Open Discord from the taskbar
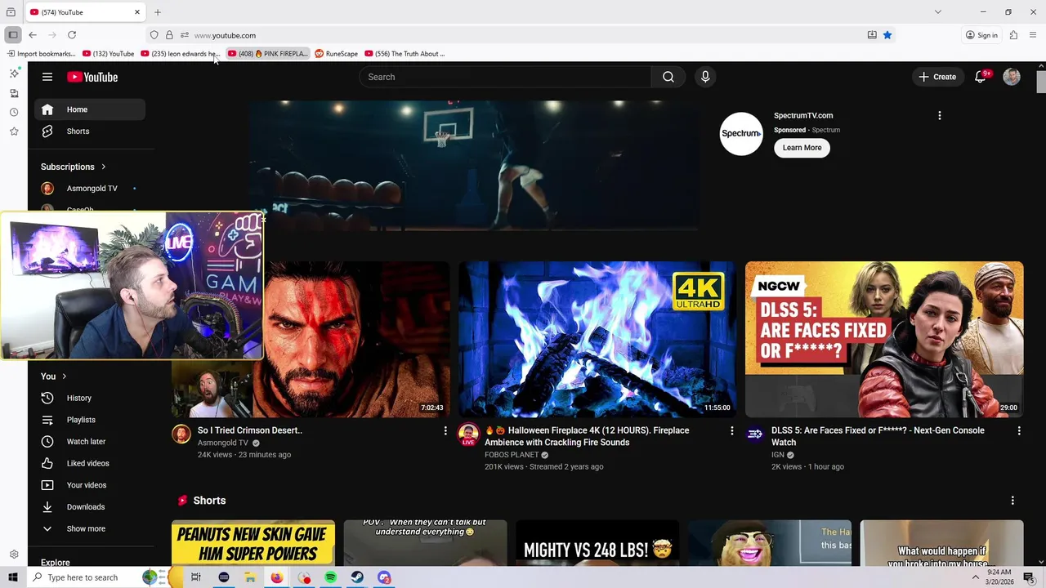 point(384,577)
